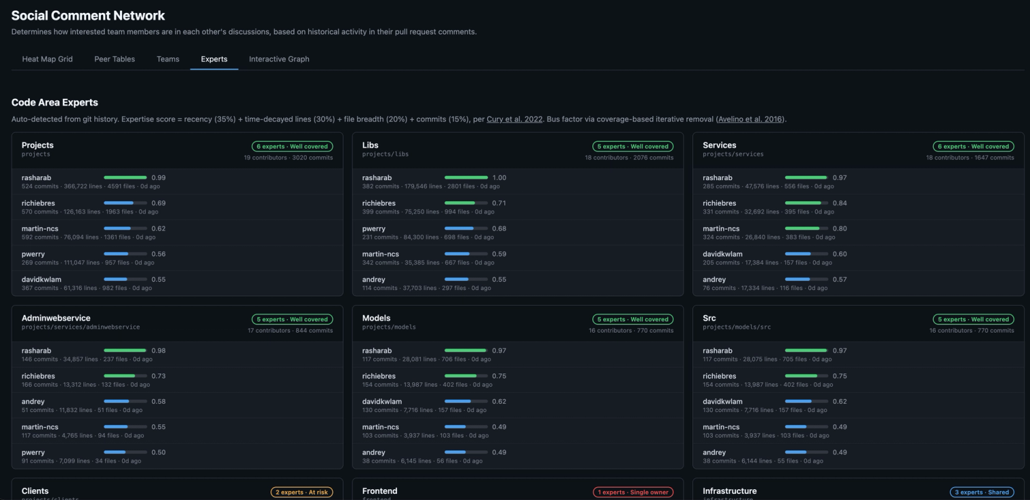Select the andrey row in the Services card
The image size is (1030, 500).
click(x=858, y=283)
